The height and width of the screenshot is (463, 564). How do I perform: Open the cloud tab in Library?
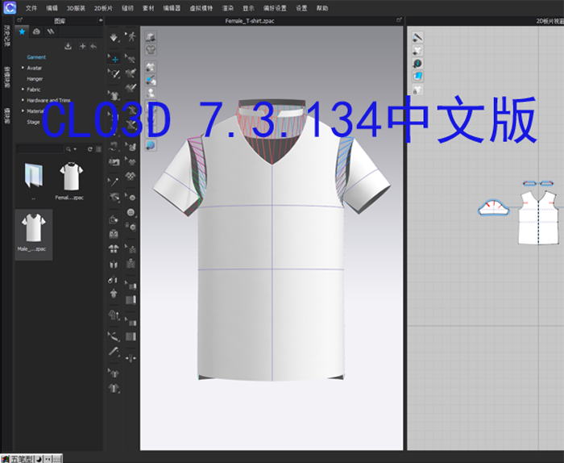click(36, 31)
